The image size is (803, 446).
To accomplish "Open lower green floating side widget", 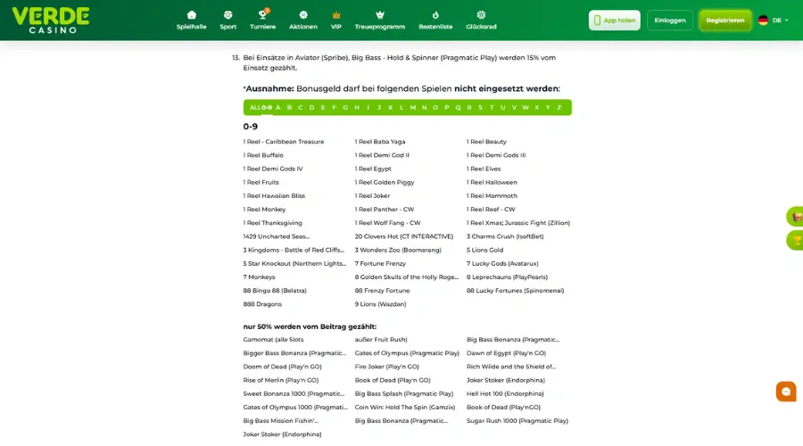I will 793,240.
